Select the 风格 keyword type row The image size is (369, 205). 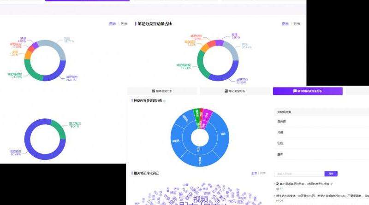point(280,132)
